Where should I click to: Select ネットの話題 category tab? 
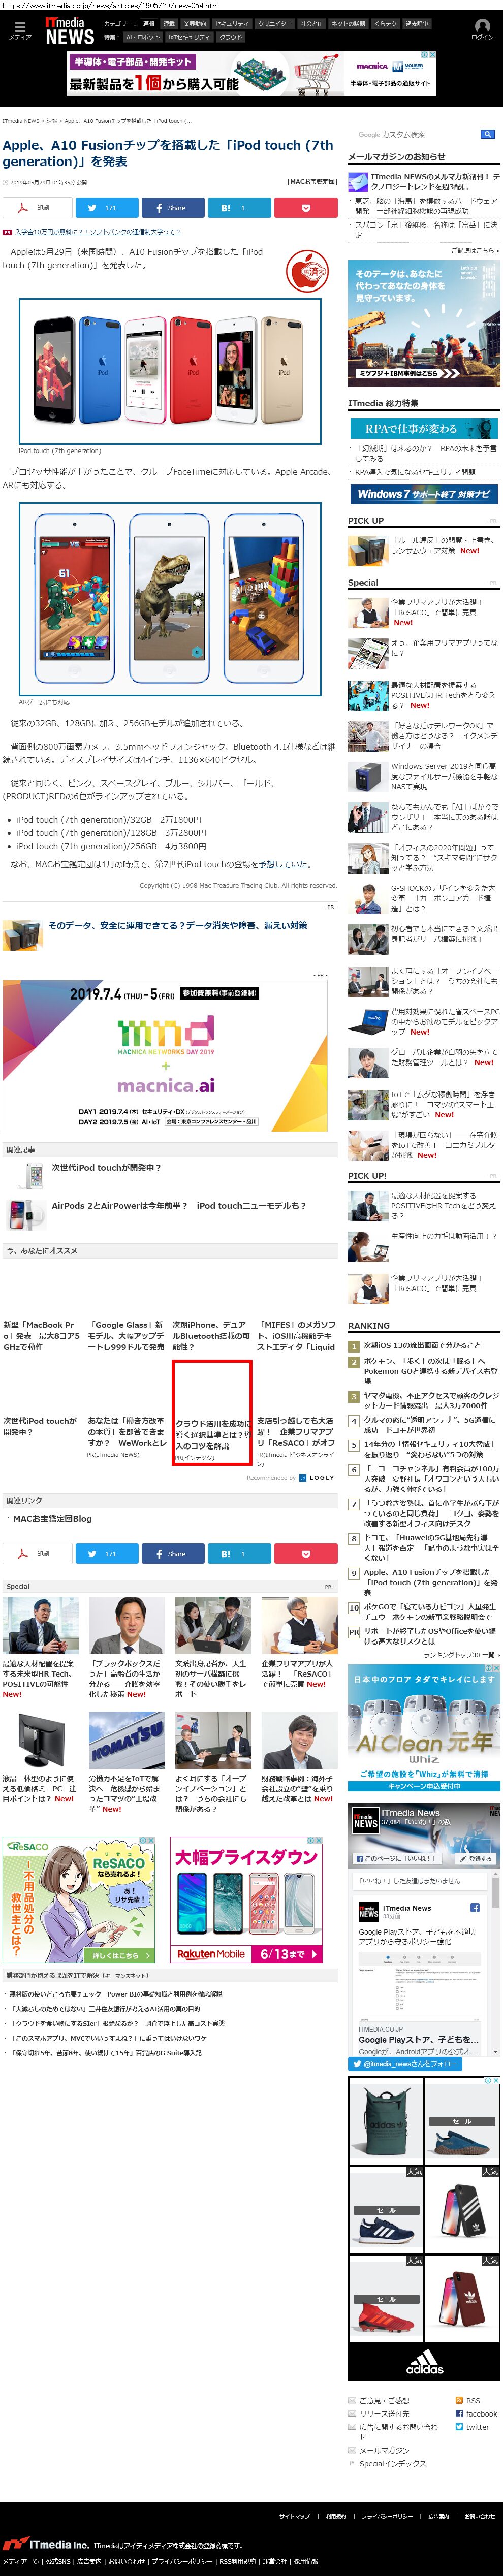(x=348, y=23)
